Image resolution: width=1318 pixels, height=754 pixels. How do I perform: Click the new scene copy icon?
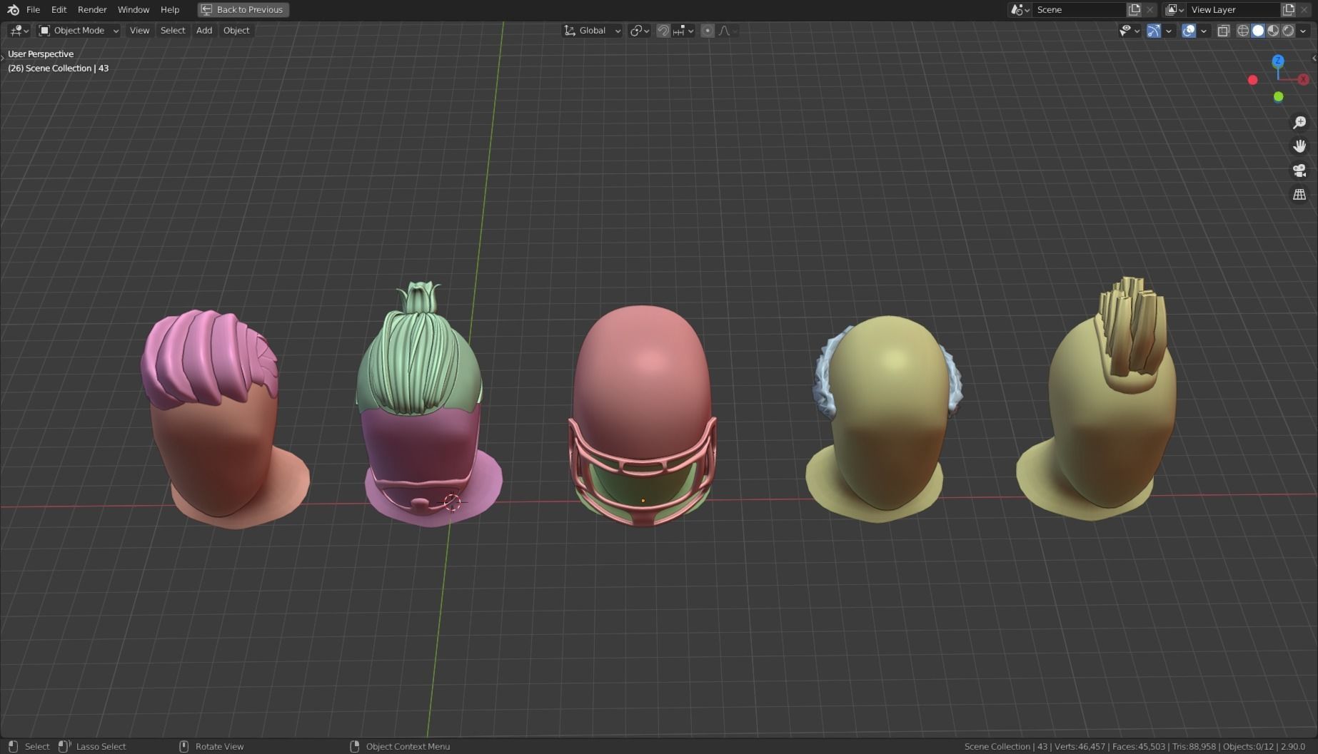[x=1135, y=9]
